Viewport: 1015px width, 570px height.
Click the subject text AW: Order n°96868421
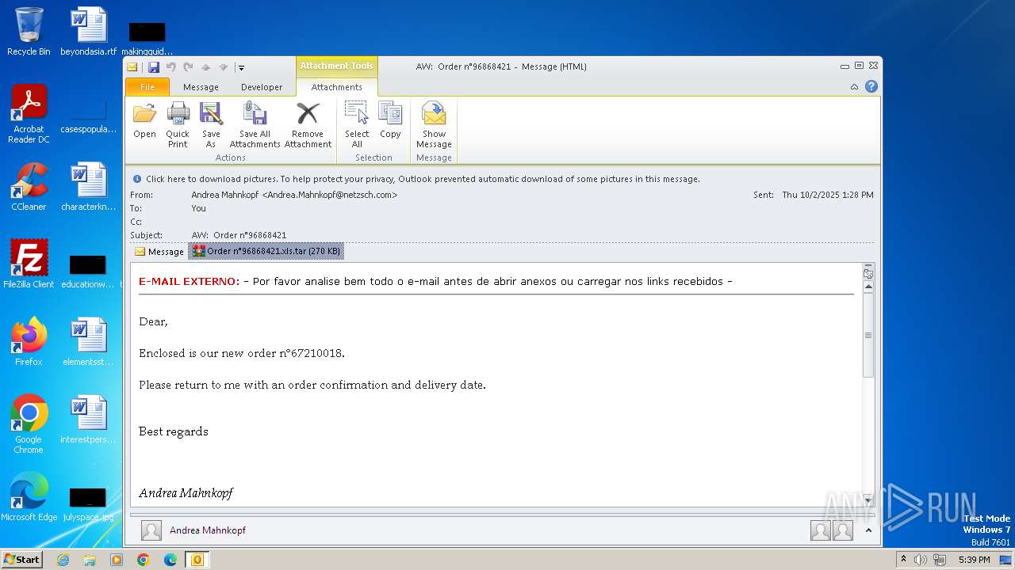[239, 235]
